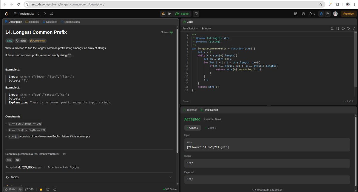This screenshot has height=192, width=358.
Task: Click the Topics tag pill under title
Action: tap(21, 41)
